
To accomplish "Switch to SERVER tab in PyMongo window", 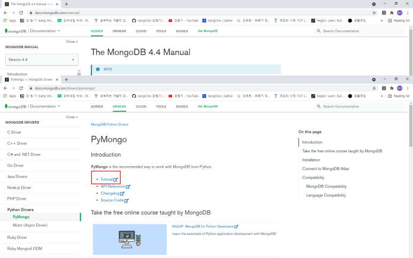I will click(x=97, y=107).
